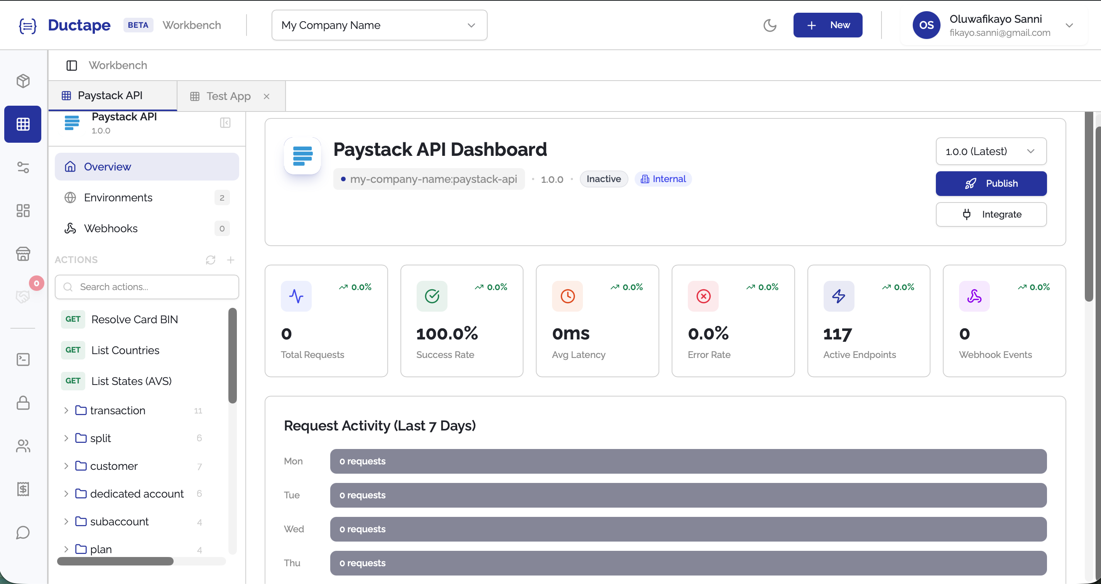
Task: Open the My Company Name dropdown
Action: tap(379, 25)
